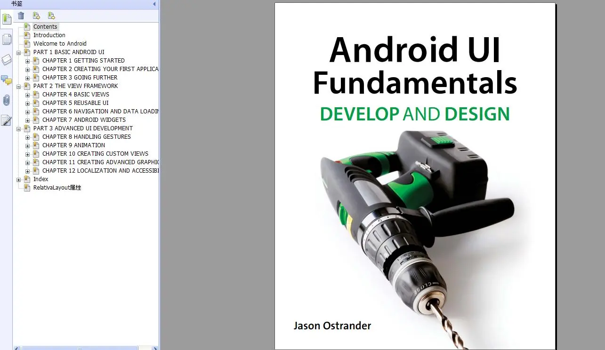Open the Comments panel sidebar icon

pyautogui.click(x=7, y=80)
